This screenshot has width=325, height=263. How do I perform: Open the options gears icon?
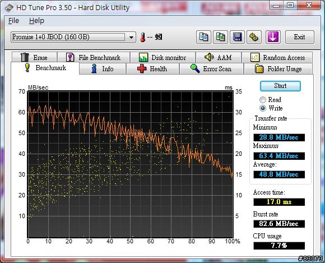[x=254, y=37]
